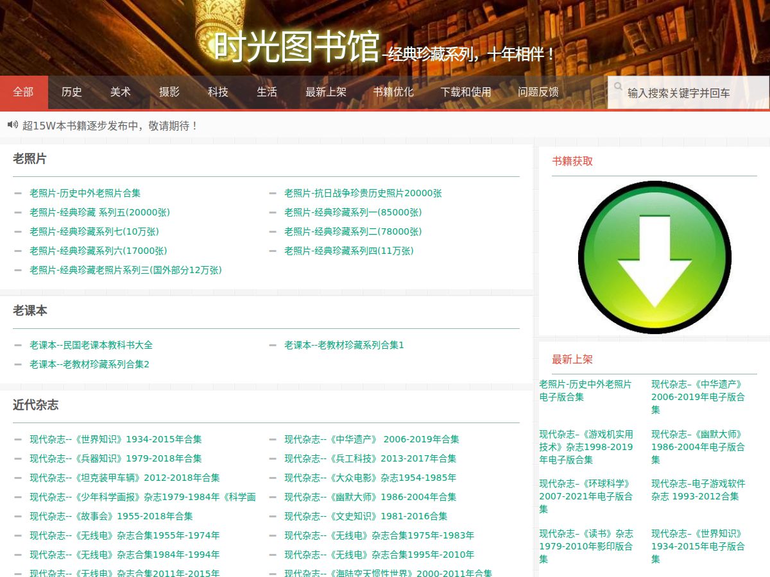The height and width of the screenshot is (577, 770).
Task: Select the 全部 navigation tab
Action: [24, 92]
